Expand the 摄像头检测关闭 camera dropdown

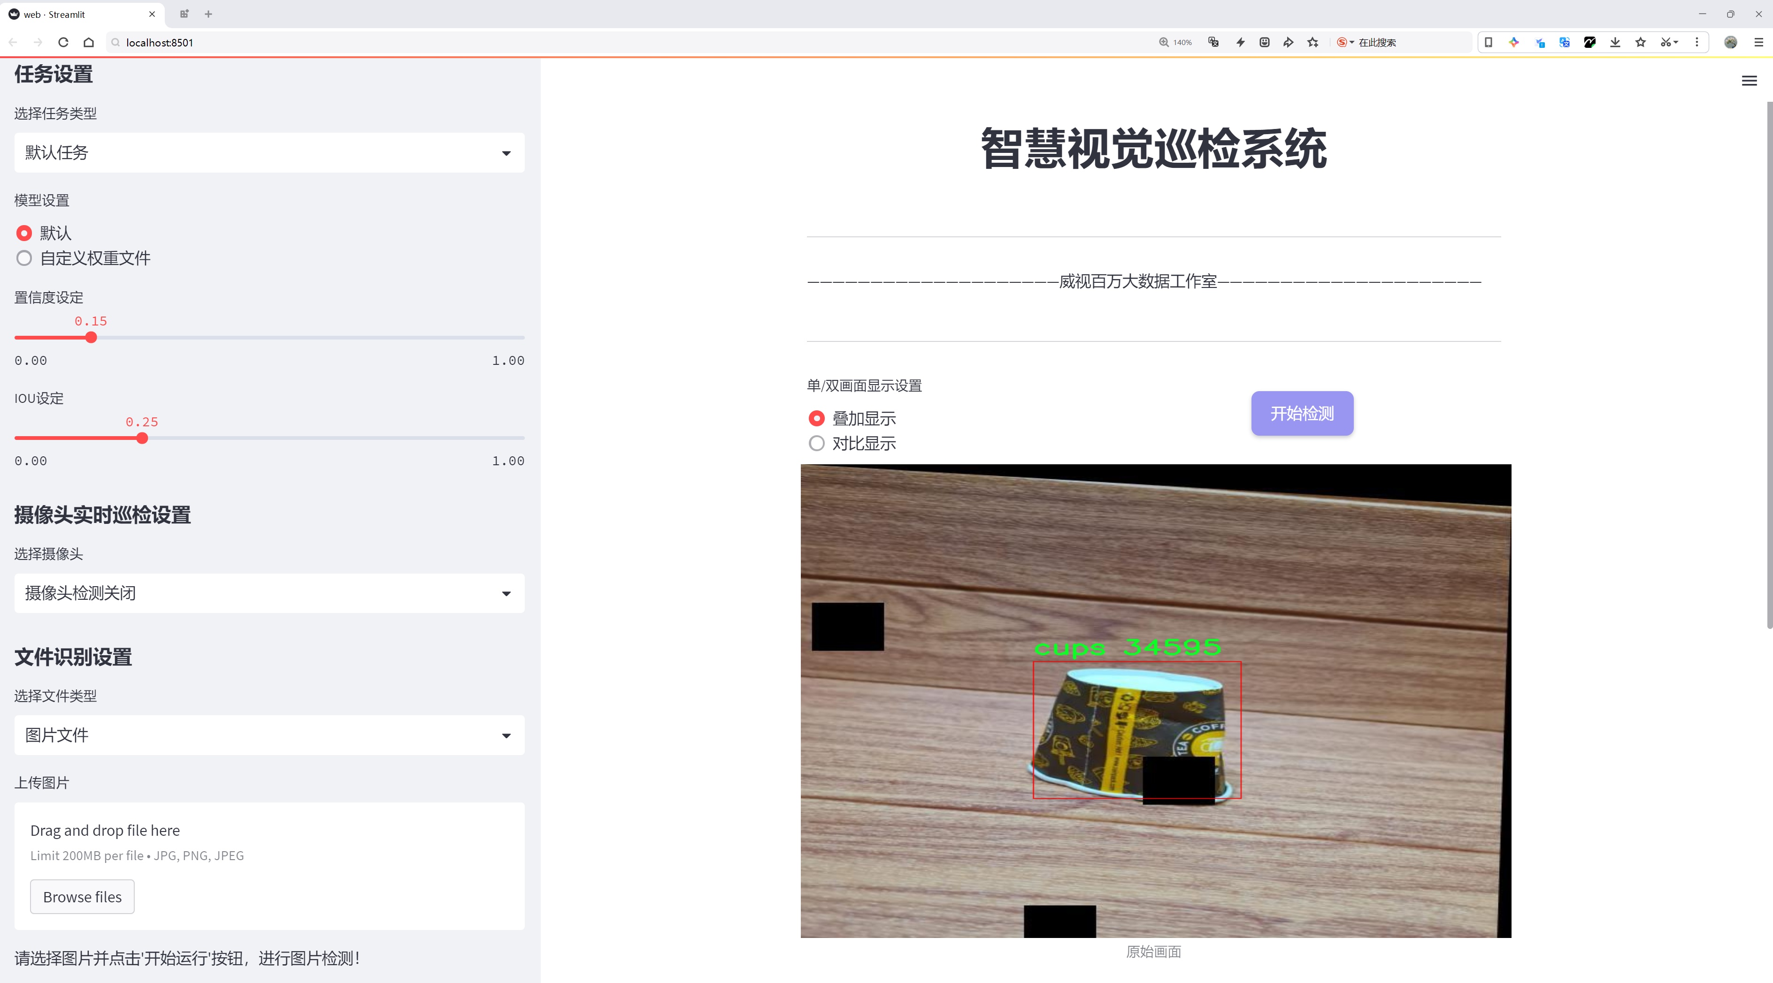pyautogui.click(x=269, y=593)
